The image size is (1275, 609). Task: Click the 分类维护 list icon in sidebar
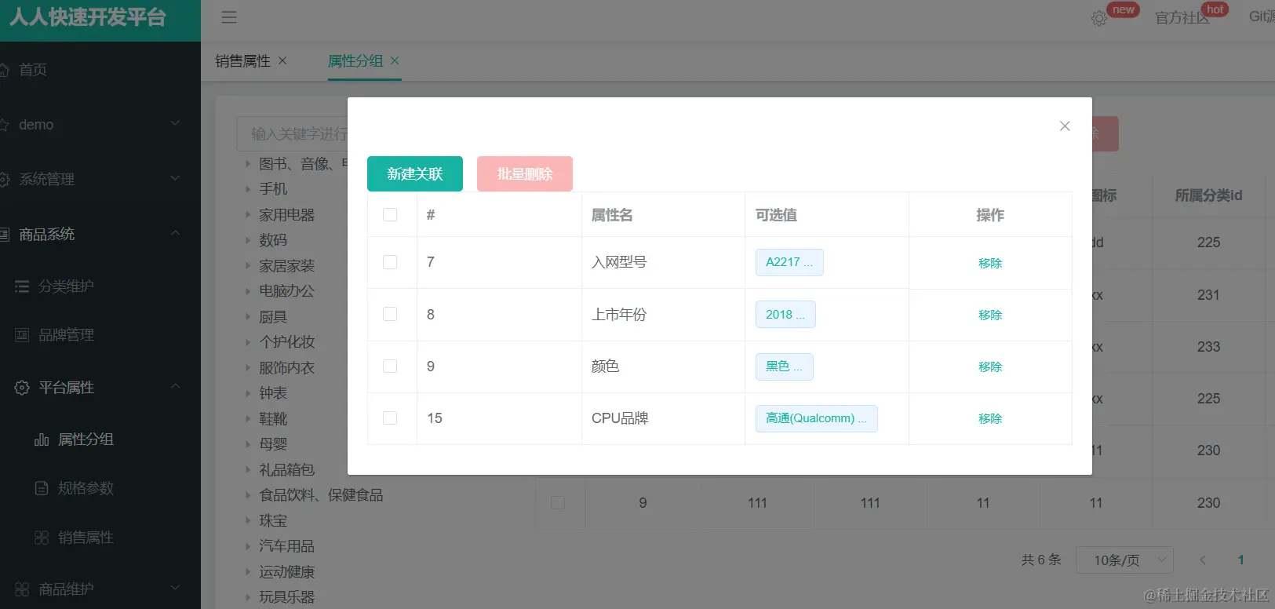point(22,286)
